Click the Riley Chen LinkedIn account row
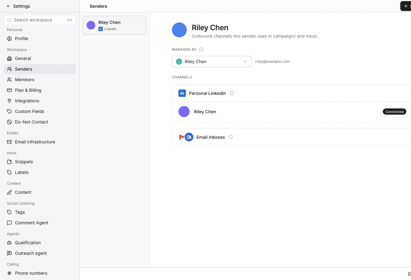This screenshot has width=411, height=280. (x=291, y=112)
